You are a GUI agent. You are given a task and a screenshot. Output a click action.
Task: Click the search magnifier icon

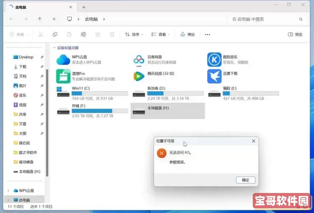coord(301,19)
